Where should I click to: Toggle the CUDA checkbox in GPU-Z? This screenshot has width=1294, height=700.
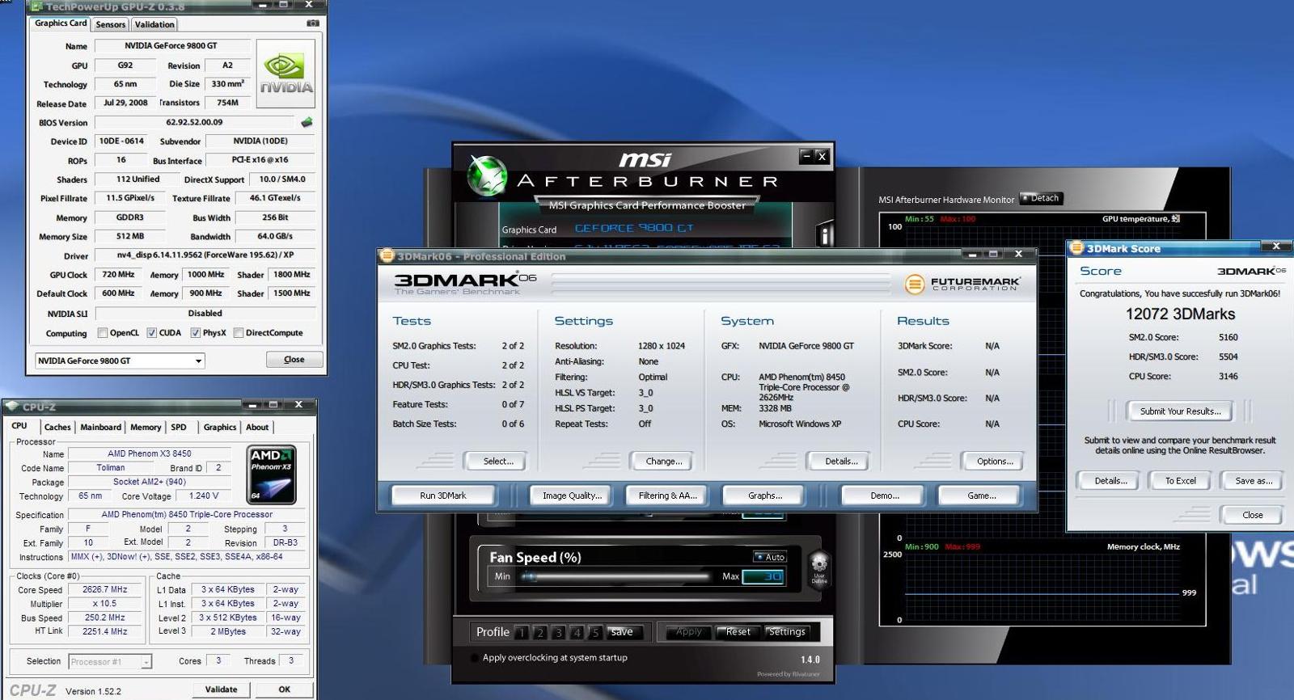pos(151,333)
